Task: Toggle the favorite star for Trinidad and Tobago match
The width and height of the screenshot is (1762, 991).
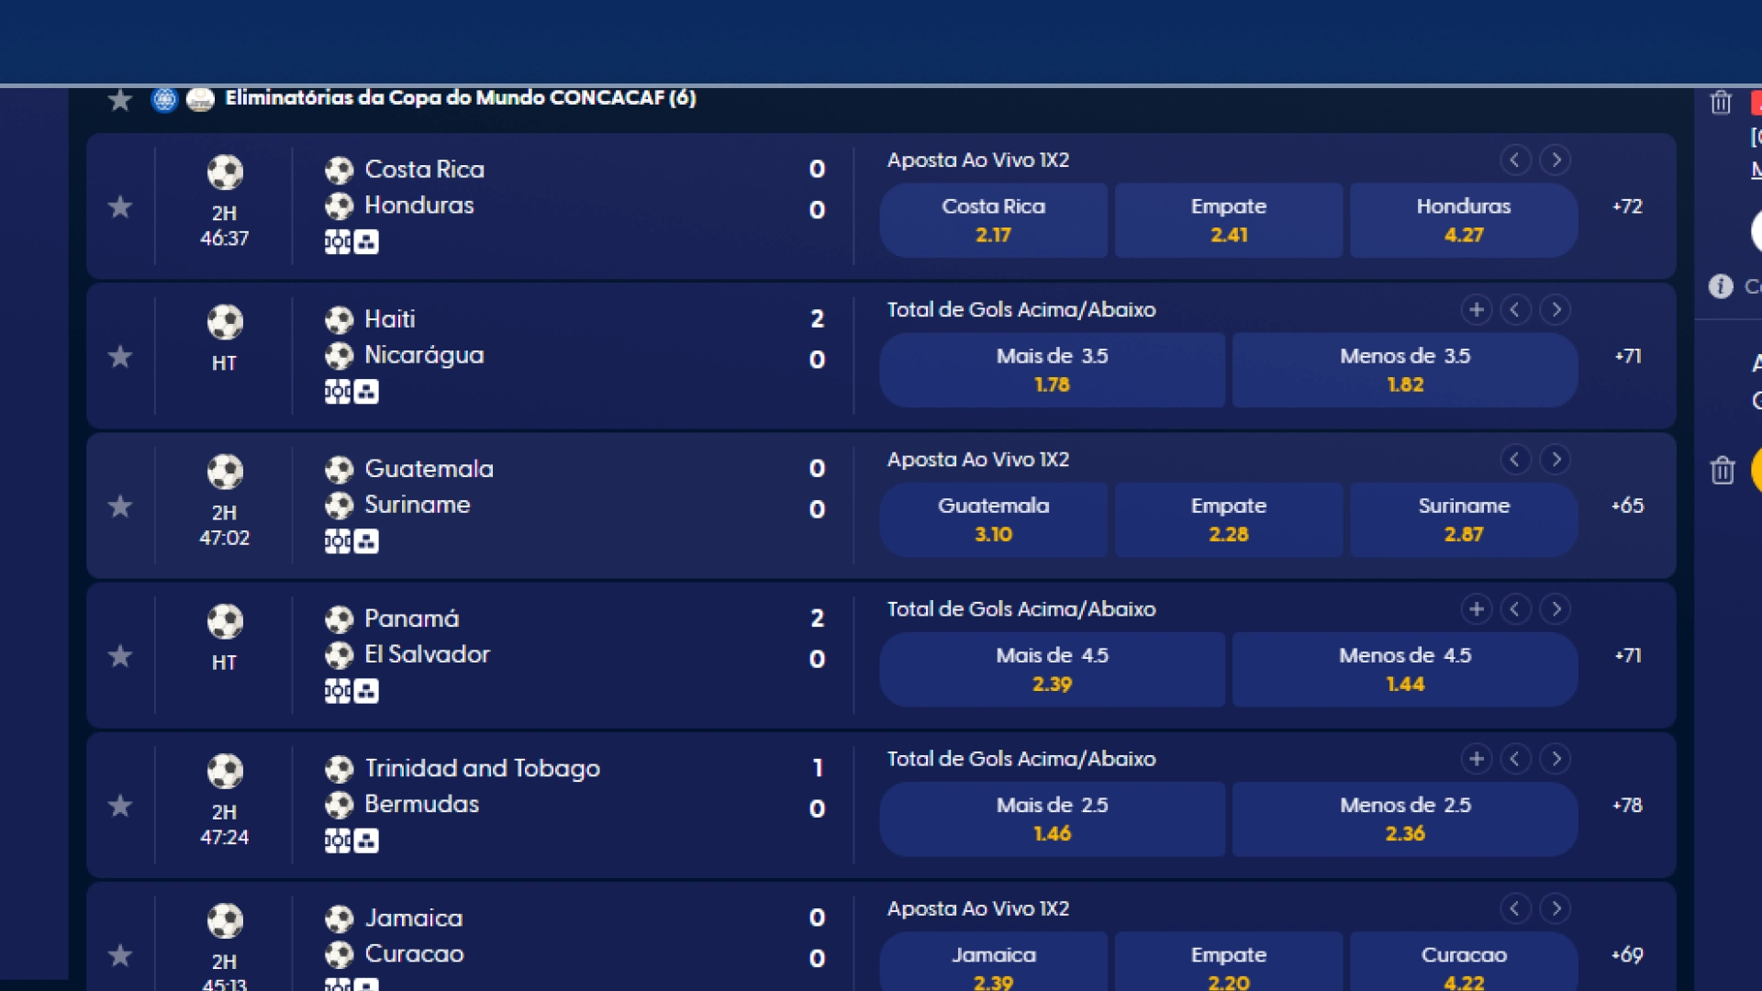Action: (x=119, y=806)
